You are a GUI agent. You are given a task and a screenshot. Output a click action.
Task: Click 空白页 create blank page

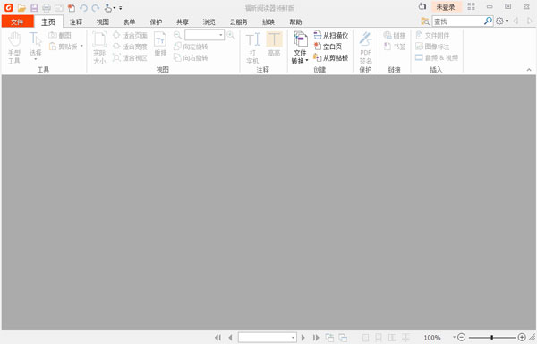pyautogui.click(x=328, y=47)
